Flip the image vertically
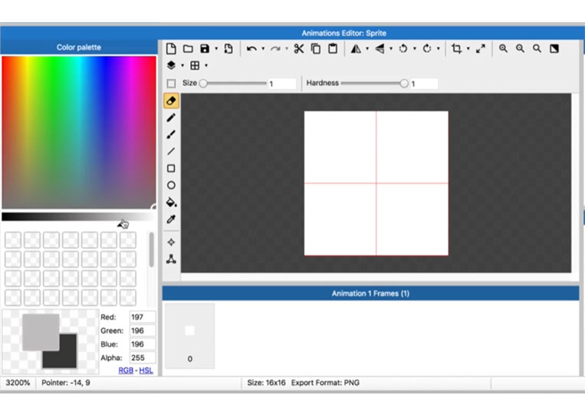This screenshot has height=415, width=585. click(380, 48)
